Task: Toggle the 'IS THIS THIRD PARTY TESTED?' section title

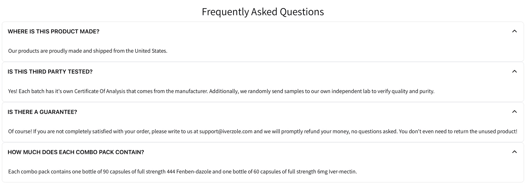Action: click(50, 72)
